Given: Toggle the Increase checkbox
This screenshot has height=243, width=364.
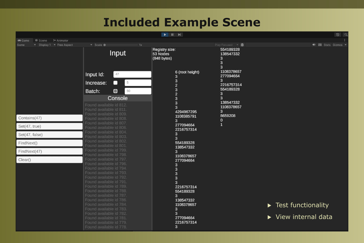Looking at the screenshot, I should tap(115, 83).
